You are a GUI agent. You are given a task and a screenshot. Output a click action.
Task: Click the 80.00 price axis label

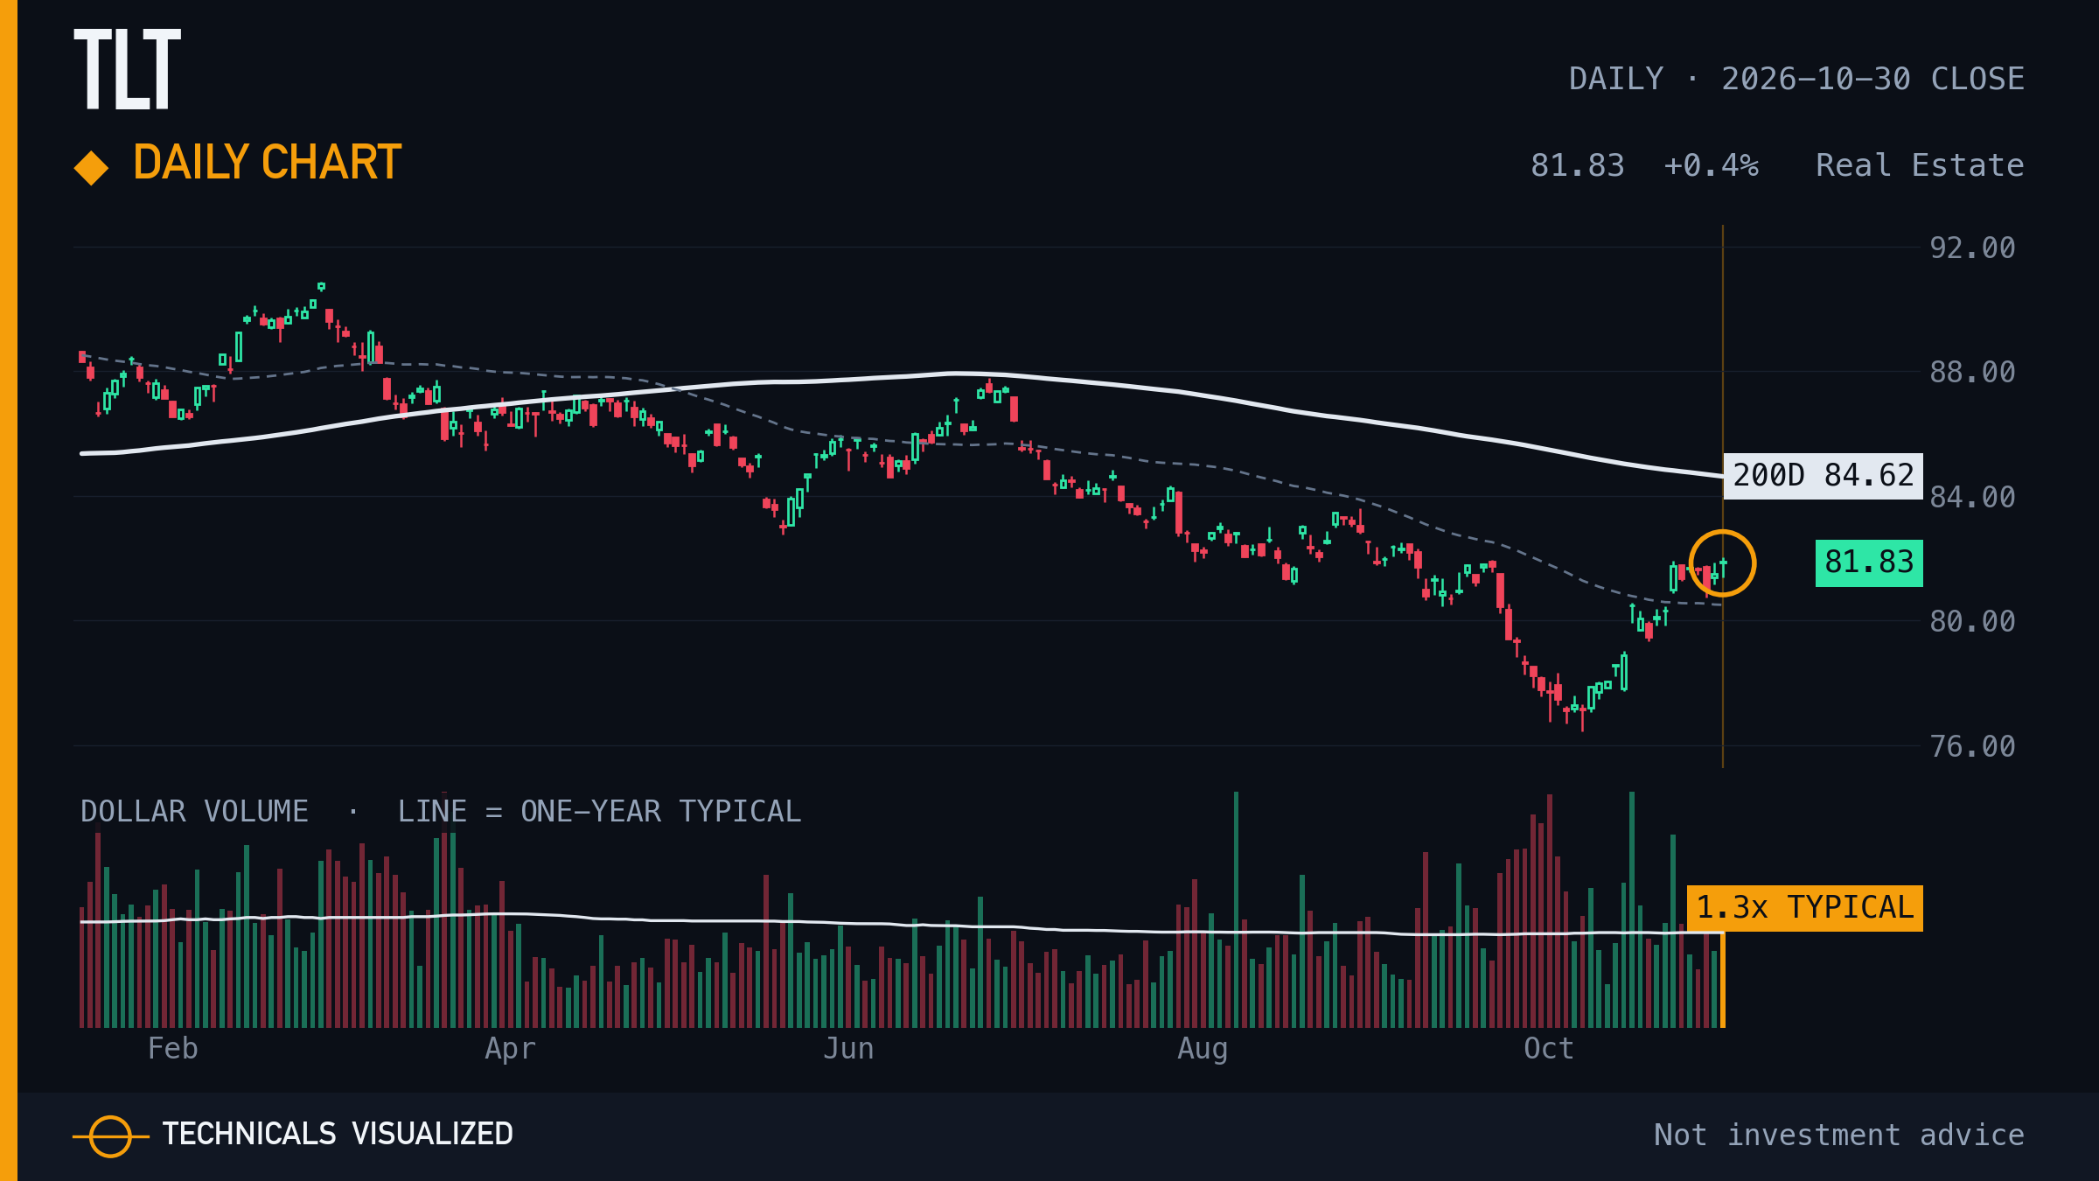click(1972, 621)
